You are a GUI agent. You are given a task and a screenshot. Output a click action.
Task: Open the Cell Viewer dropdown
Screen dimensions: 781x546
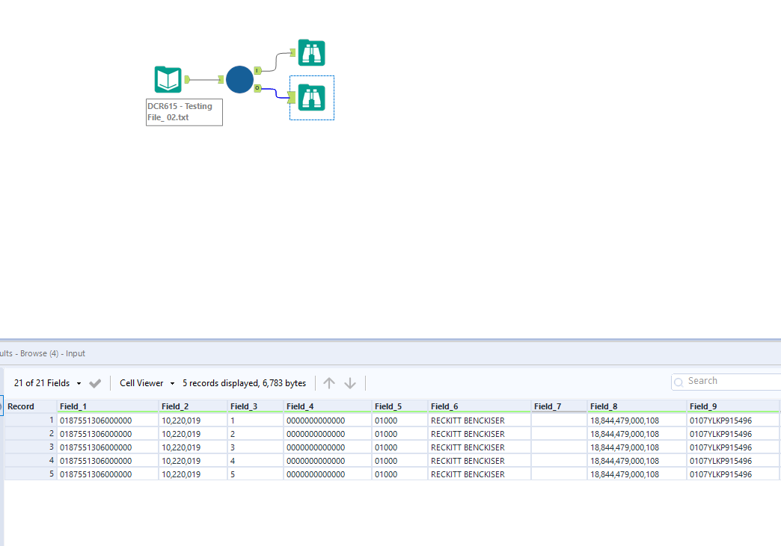point(147,383)
